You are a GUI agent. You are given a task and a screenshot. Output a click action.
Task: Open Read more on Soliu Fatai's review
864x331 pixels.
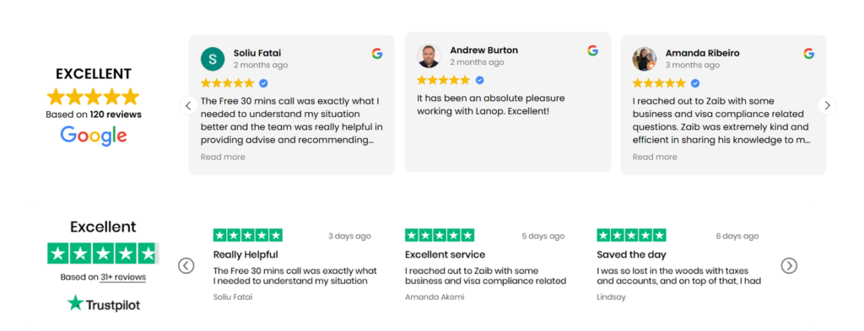(223, 157)
